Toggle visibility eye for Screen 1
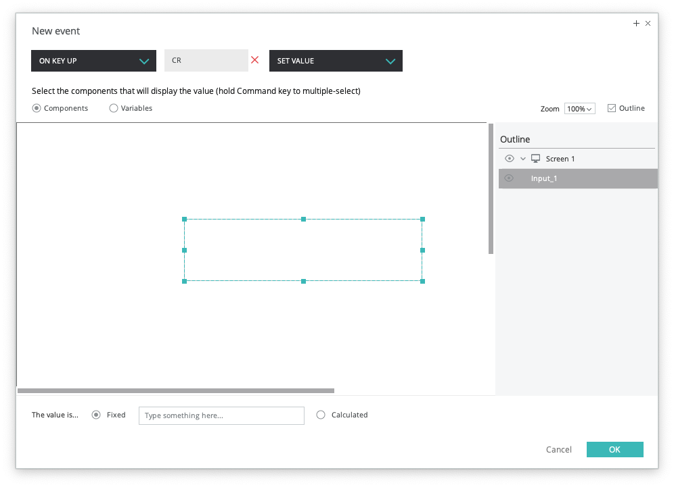The height and width of the screenshot is (487, 674). point(510,159)
